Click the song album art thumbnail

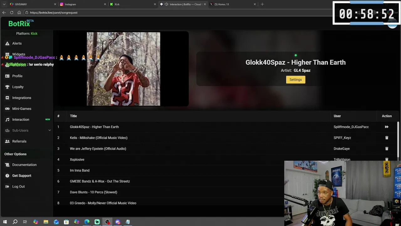click(123, 69)
